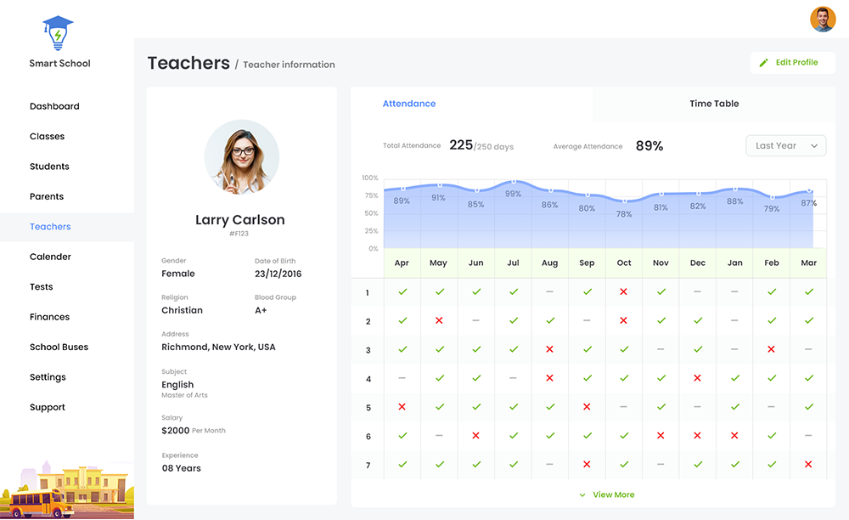Click Larry Carlson's profile photo

coord(241,157)
